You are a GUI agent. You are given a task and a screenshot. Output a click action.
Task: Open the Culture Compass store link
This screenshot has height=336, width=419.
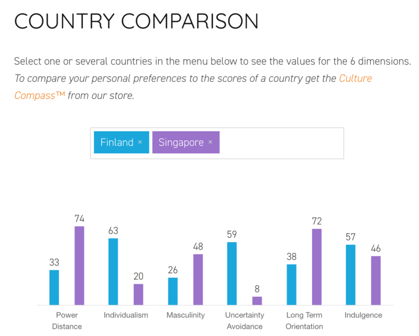pos(355,79)
